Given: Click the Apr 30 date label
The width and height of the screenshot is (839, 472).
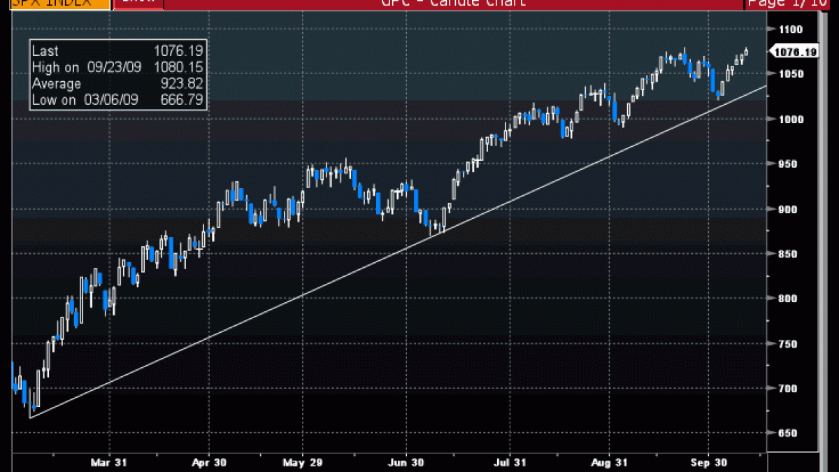Looking at the screenshot, I should pyautogui.click(x=208, y=462).
